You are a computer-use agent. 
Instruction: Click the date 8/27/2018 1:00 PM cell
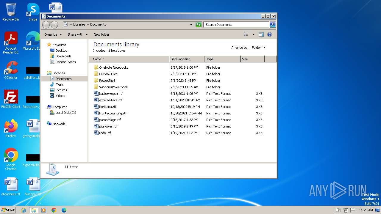(x=184, y=67)
